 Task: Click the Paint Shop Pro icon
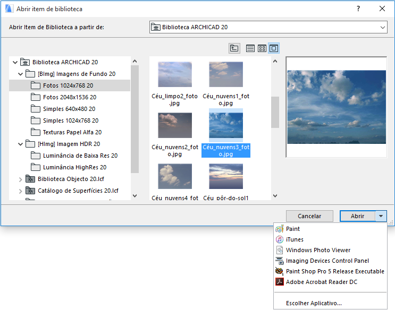click(280, 271)
